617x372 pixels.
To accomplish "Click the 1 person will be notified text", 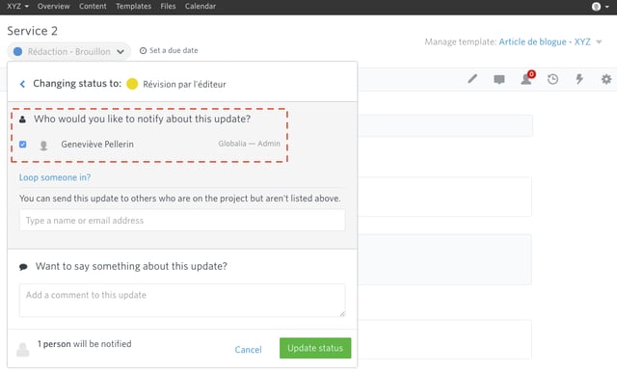I will tap(84, 344).
